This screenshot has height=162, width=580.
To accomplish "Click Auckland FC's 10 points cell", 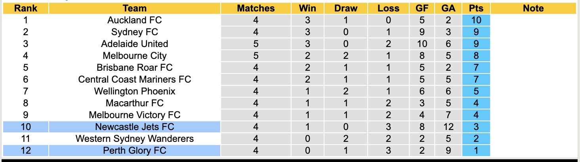I will point(476,20).
